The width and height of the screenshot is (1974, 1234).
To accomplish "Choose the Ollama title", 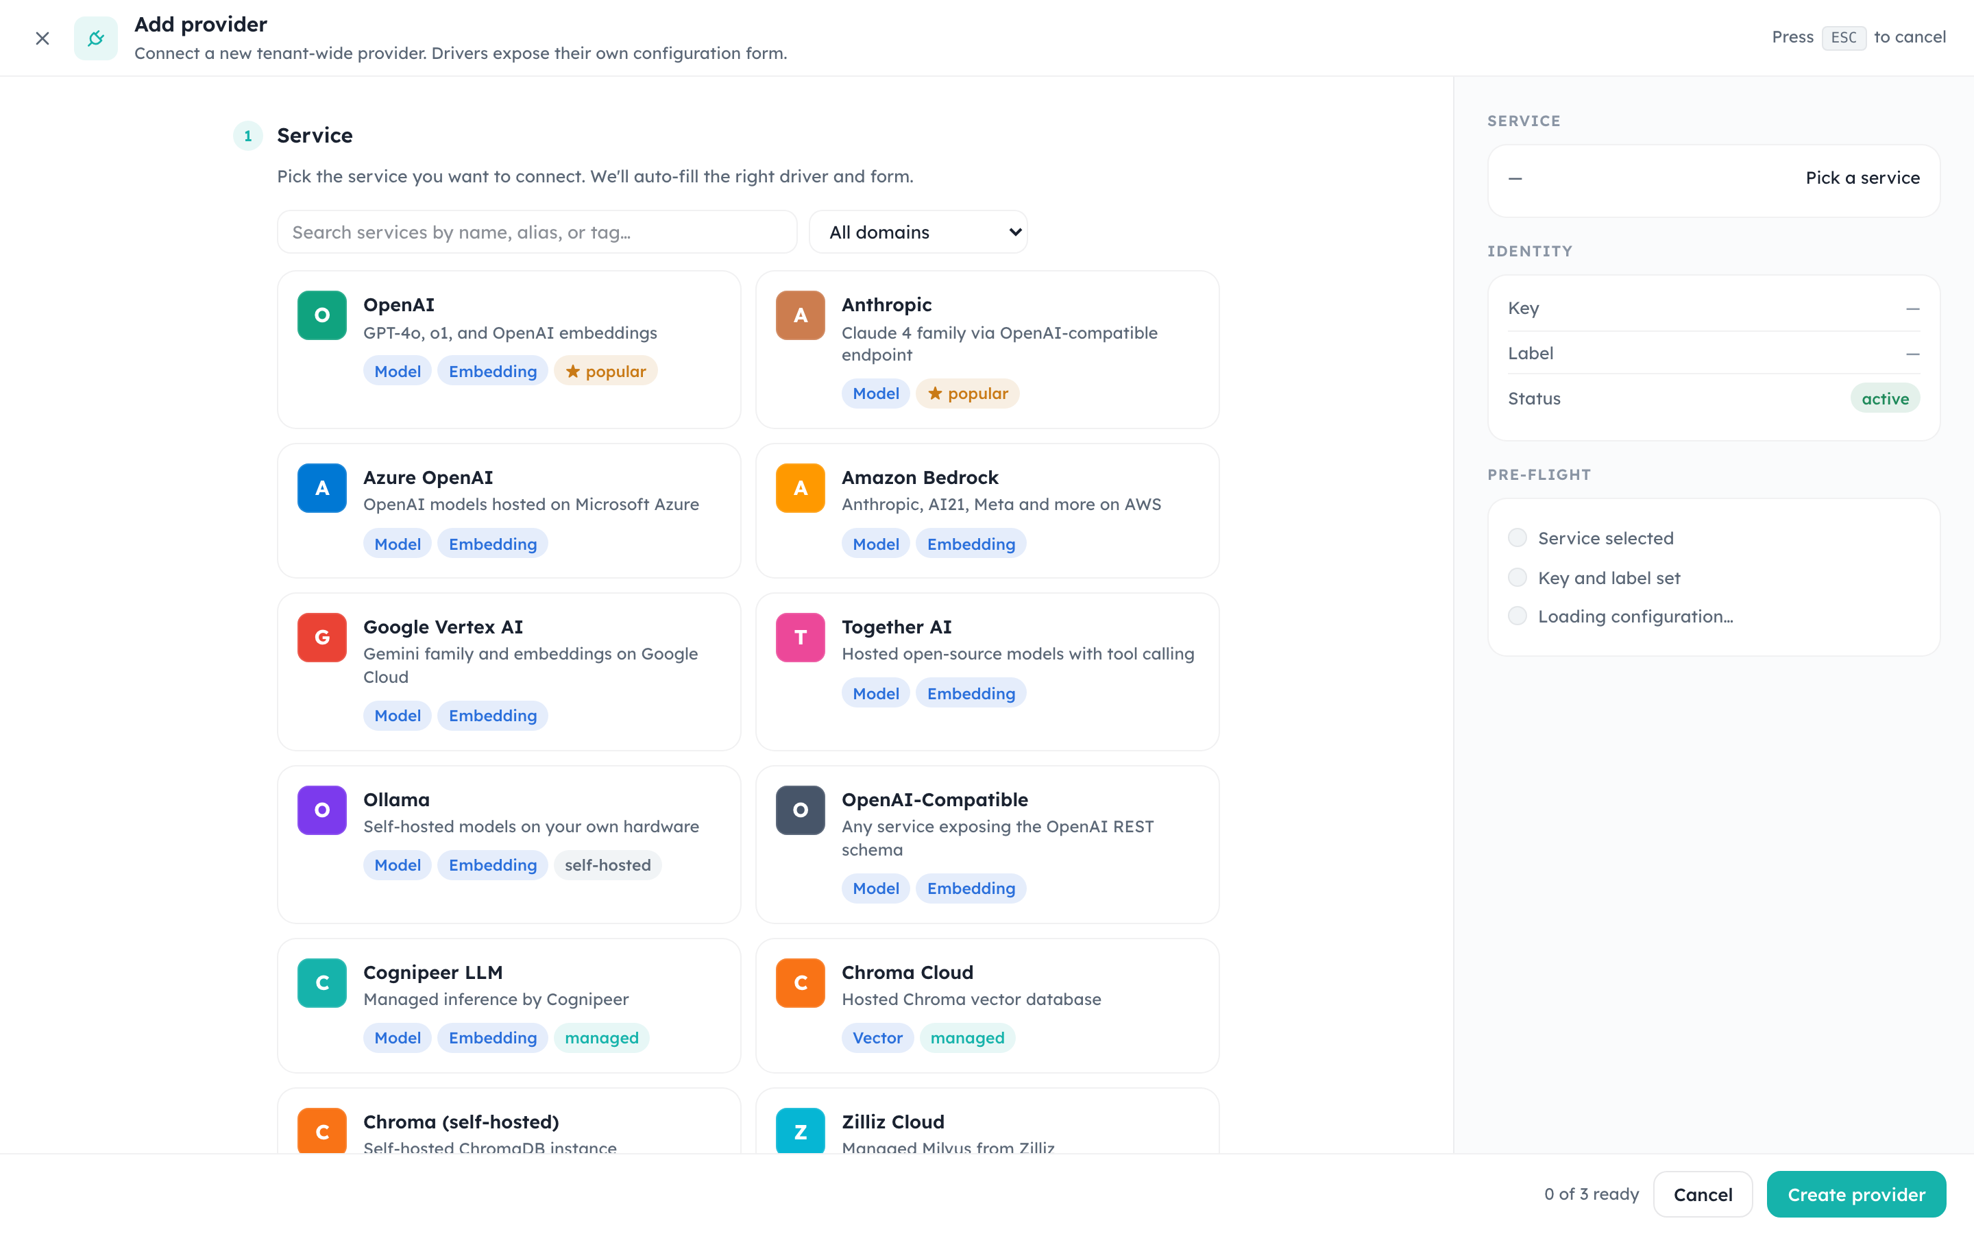I will [396, 800].
